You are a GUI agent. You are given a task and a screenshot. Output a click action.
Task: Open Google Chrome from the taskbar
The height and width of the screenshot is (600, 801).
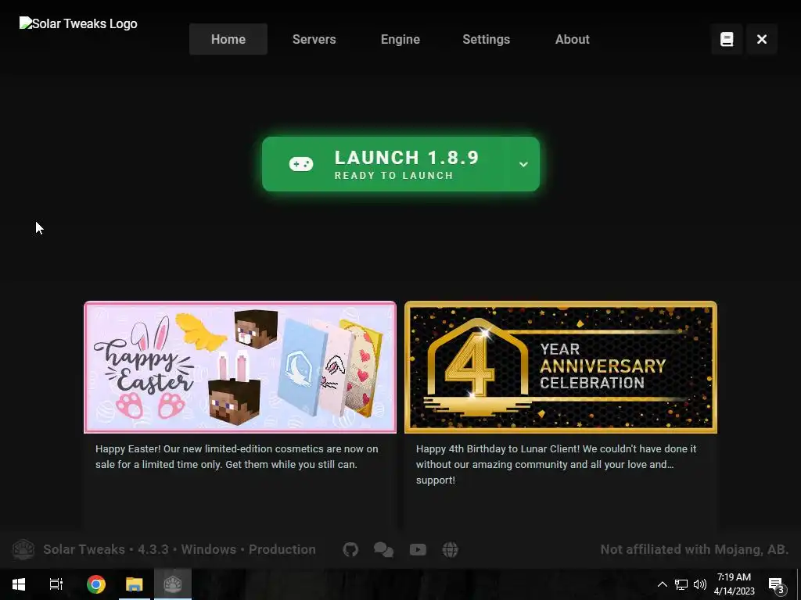pos(96,584)
